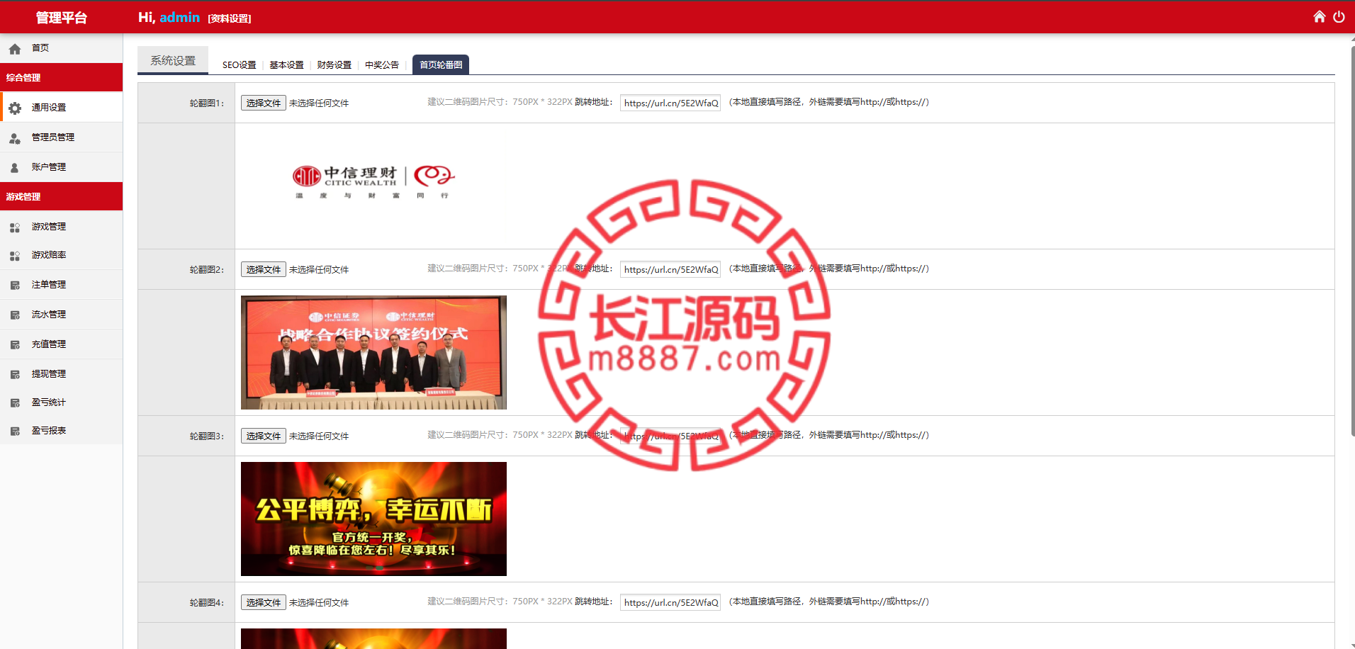Open 提现管理 menu item
This screenshot has width=1355, height=649.
point(61,373)
